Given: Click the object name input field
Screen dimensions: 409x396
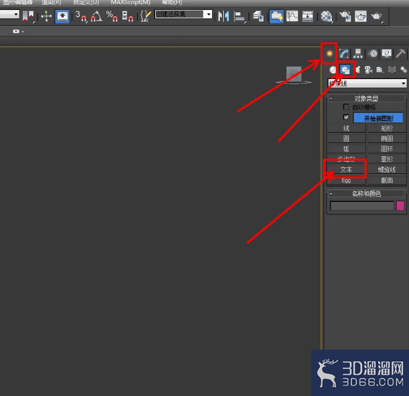Looking at the screenshot, I should pyautogui.click(x=362, y=206).
